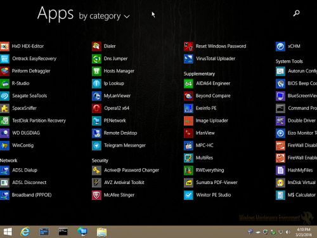Open Exeinfo PE icon
This screenshot has width=317, height=238.
(188, 109)
